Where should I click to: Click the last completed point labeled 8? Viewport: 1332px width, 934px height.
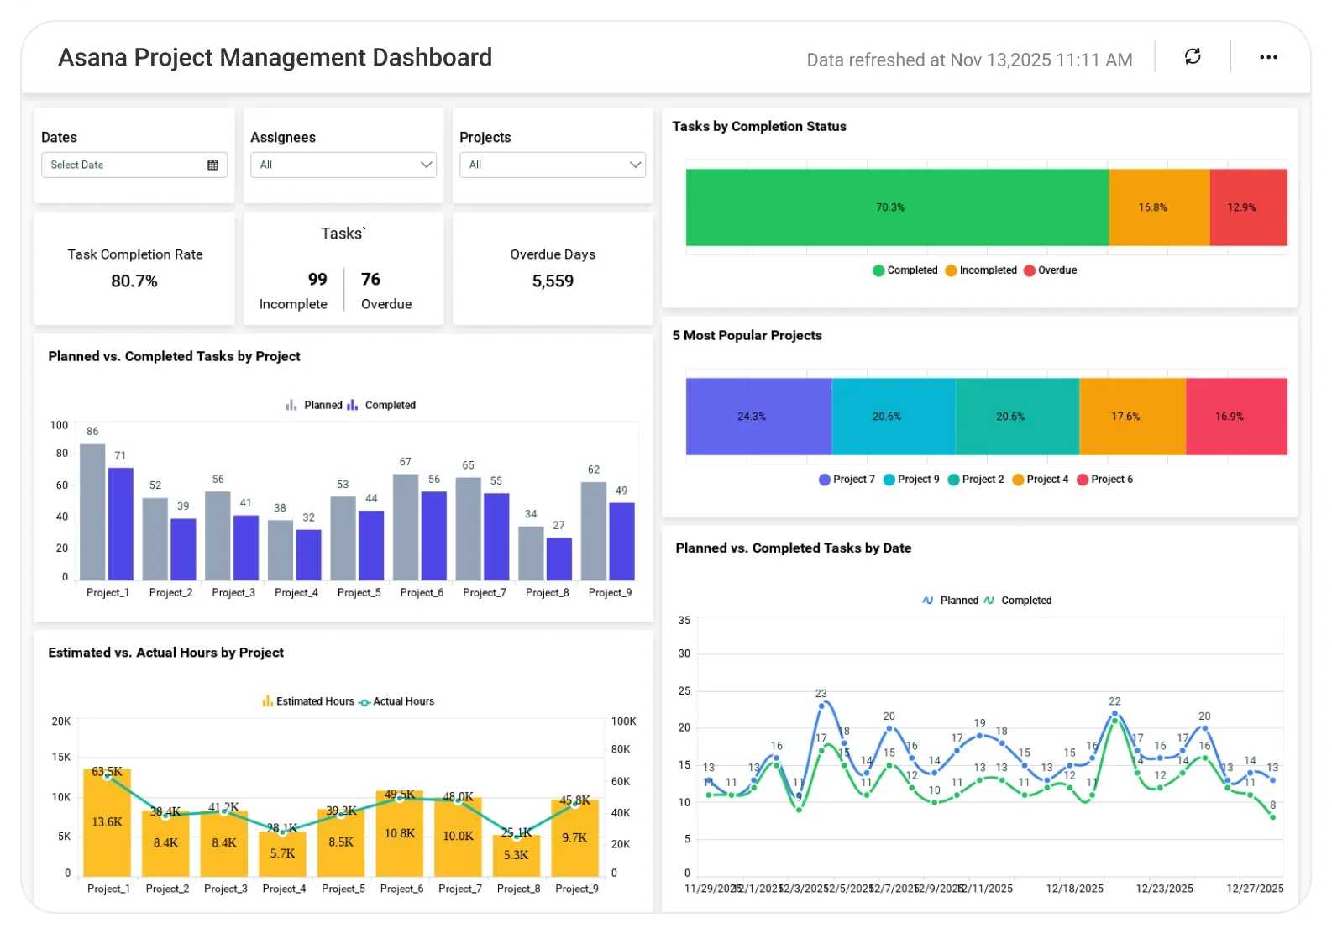coord(1272,817)
